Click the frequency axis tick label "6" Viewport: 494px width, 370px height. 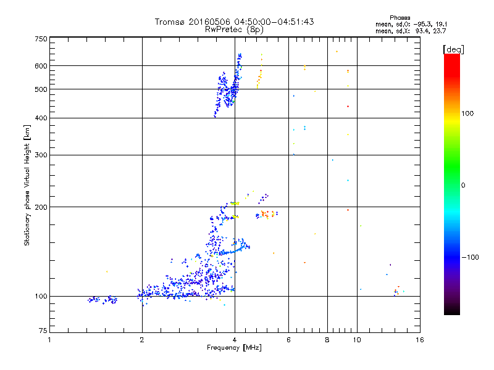pos(288,340)
